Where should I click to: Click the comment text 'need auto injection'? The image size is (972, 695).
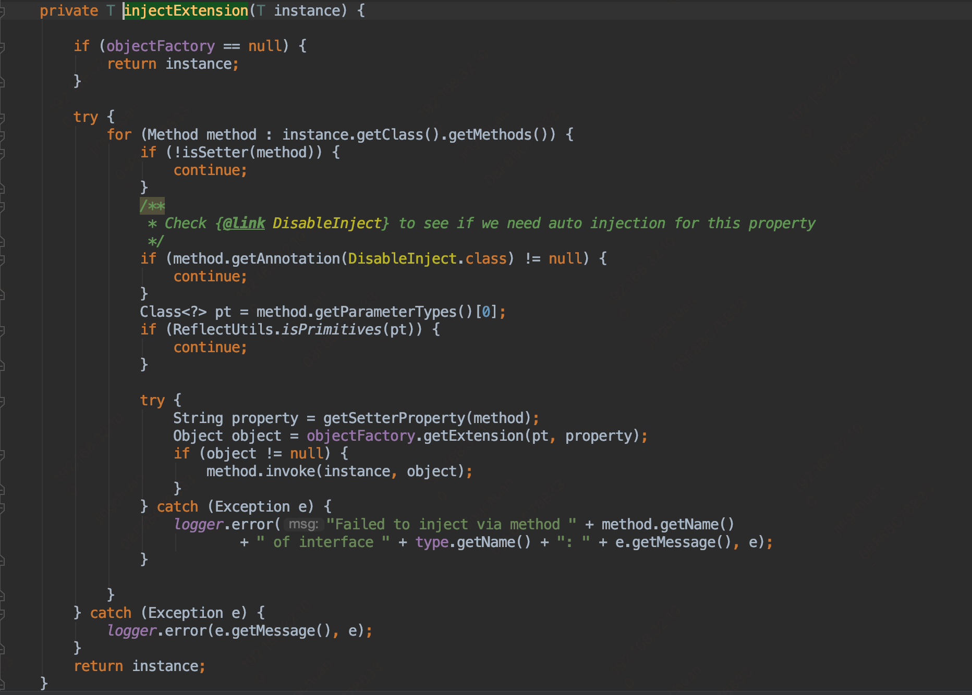pyautogui.click(x=586, y=224)
